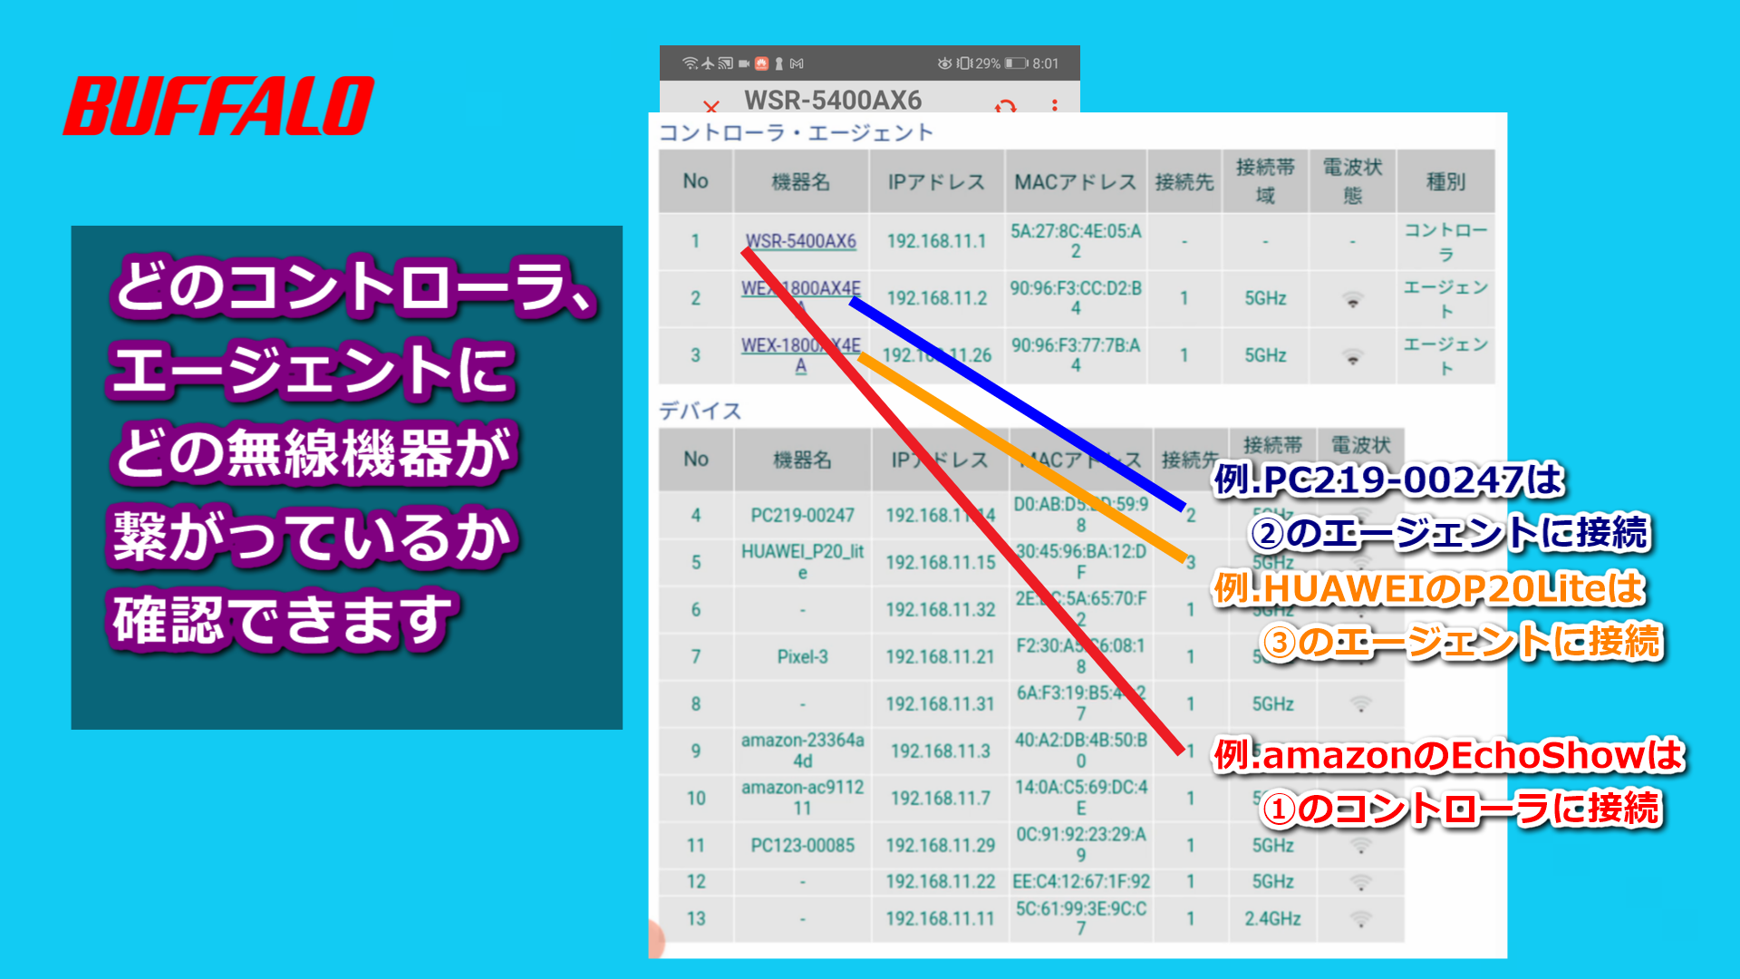1740x979 pixels.
Task: Click IP address 192.168.11.11
Action: [x=940, y=919]
